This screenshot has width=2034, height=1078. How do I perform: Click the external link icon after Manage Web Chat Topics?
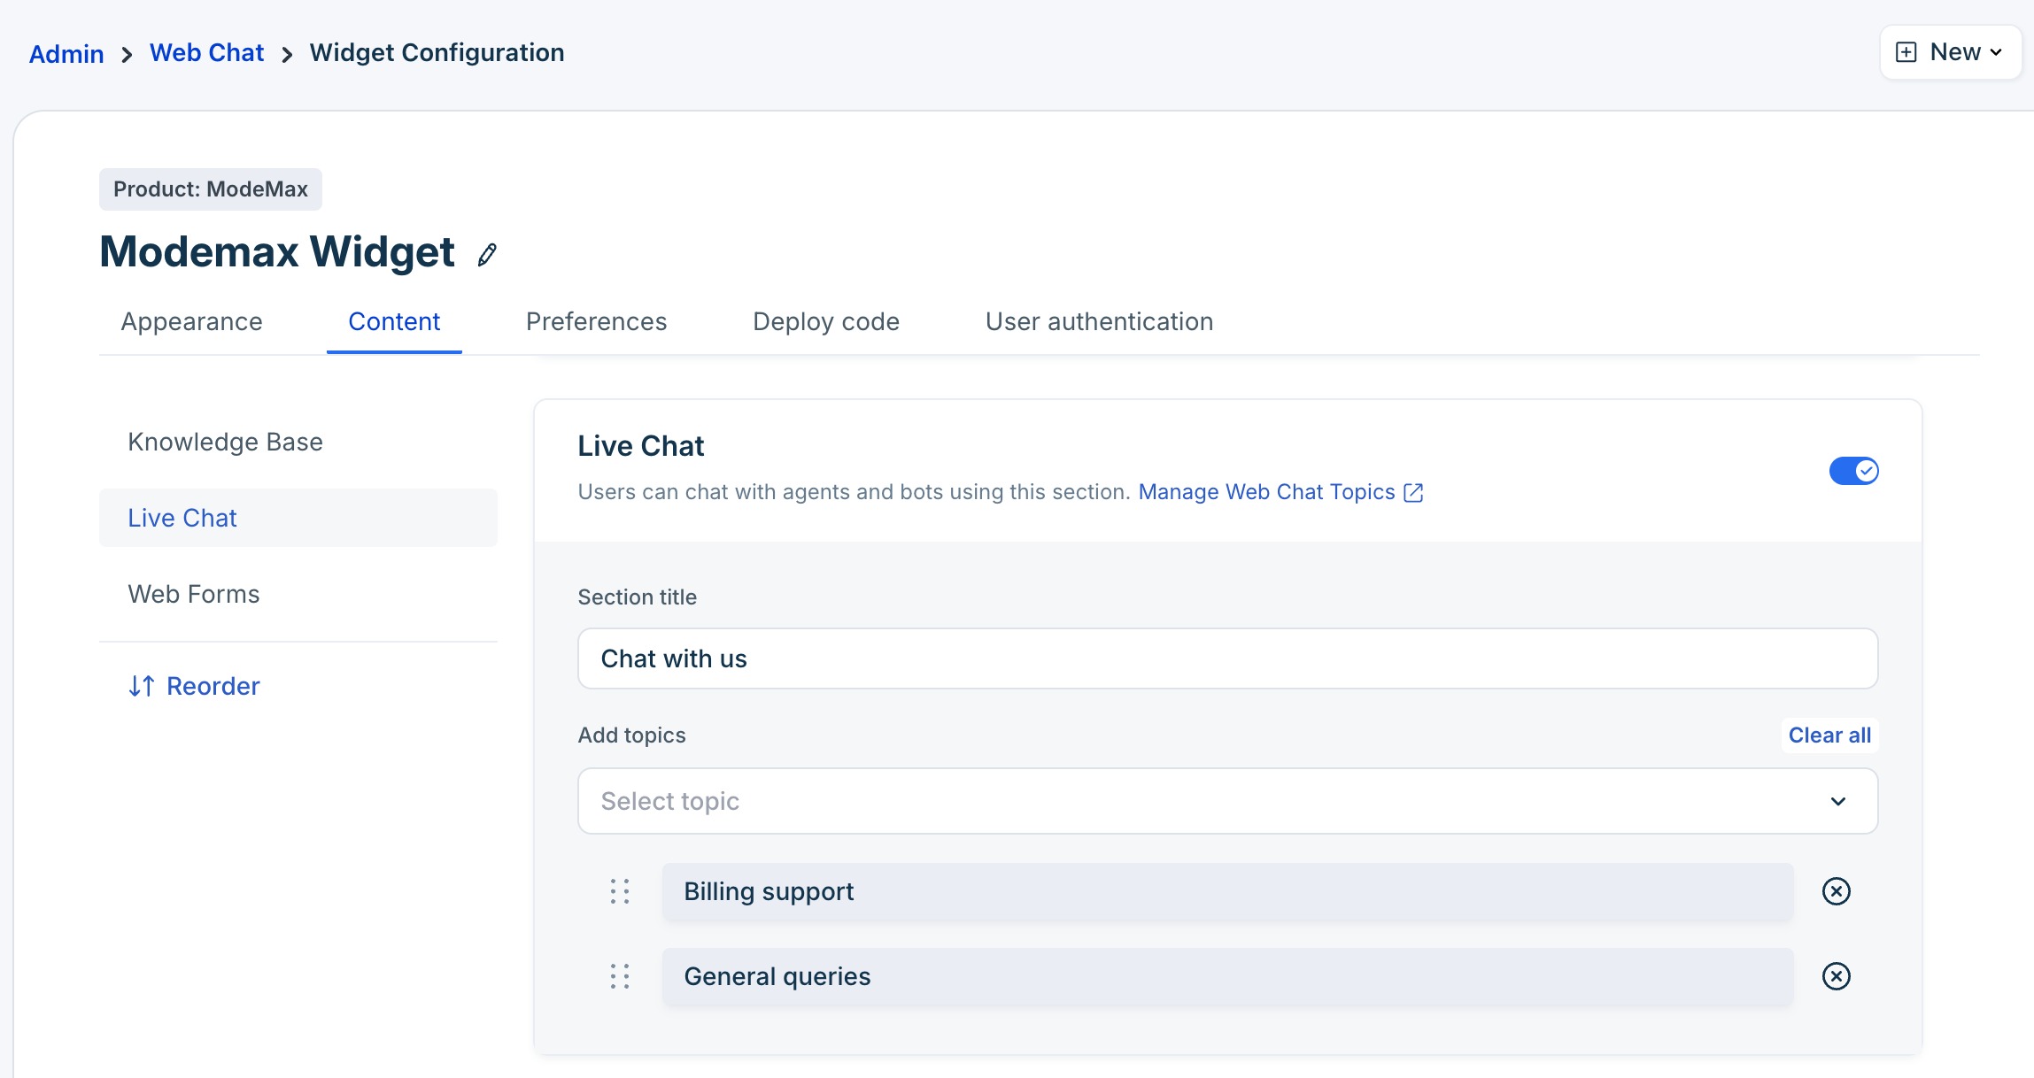point(1413,493)
